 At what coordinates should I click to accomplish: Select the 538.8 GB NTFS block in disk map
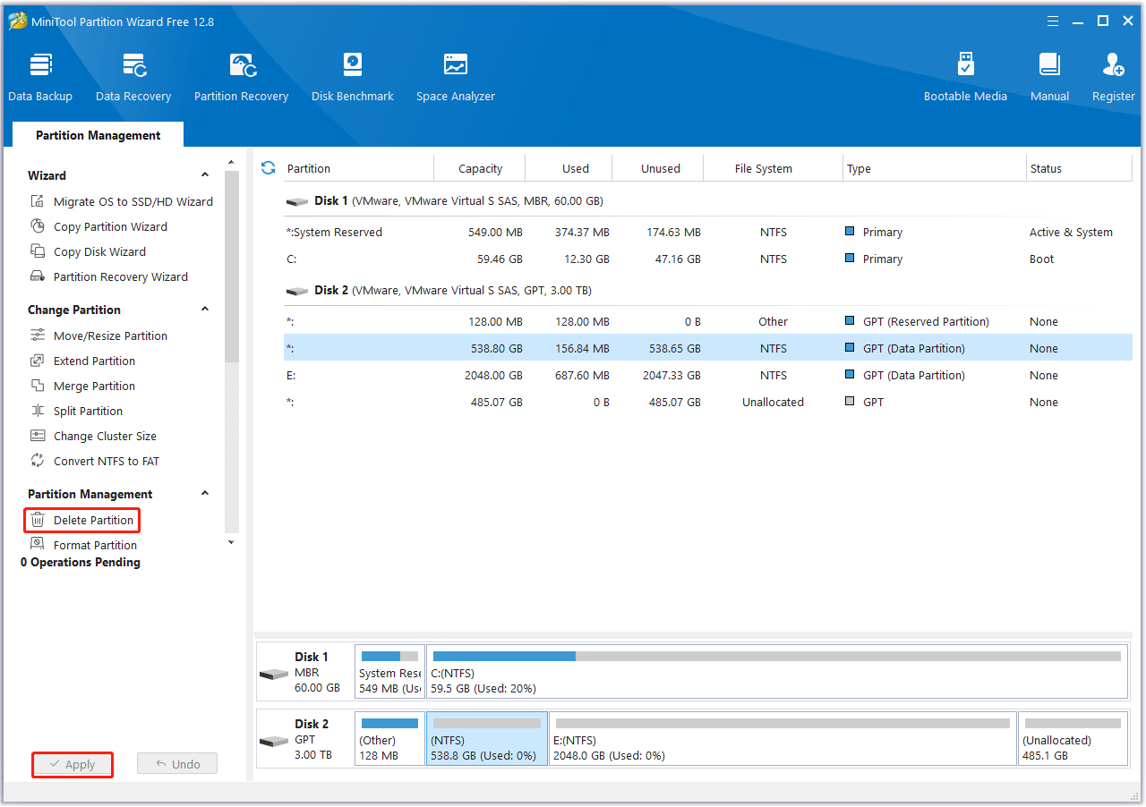[x=487, y=739]
